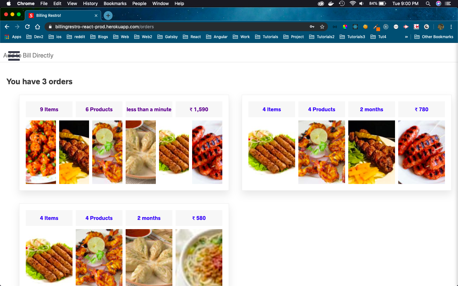Select momos thumbnail in first order
This screenshot has height=286, width=458.
pyautogui.click(x=141, y=152)
